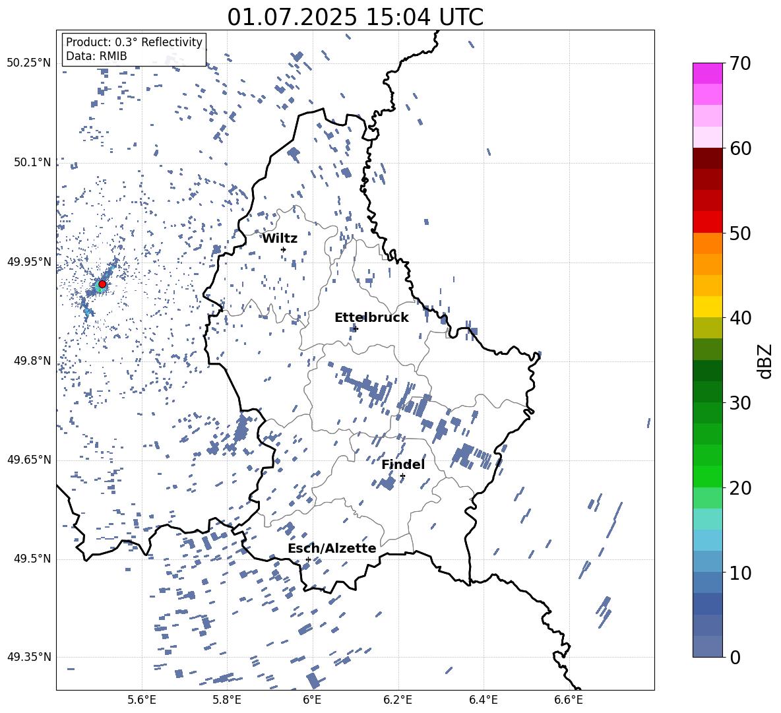Click the bright green colorbar segment above 20

click(707, 476)
